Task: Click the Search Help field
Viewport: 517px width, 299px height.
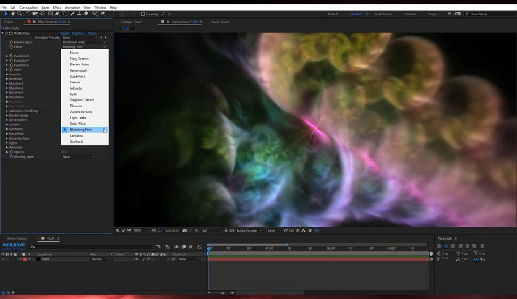Action: (491, 14)
